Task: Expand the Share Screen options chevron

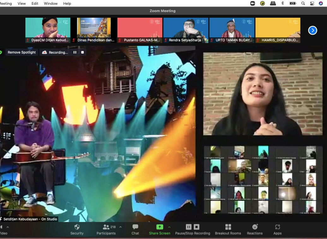Action: [169, 227]
